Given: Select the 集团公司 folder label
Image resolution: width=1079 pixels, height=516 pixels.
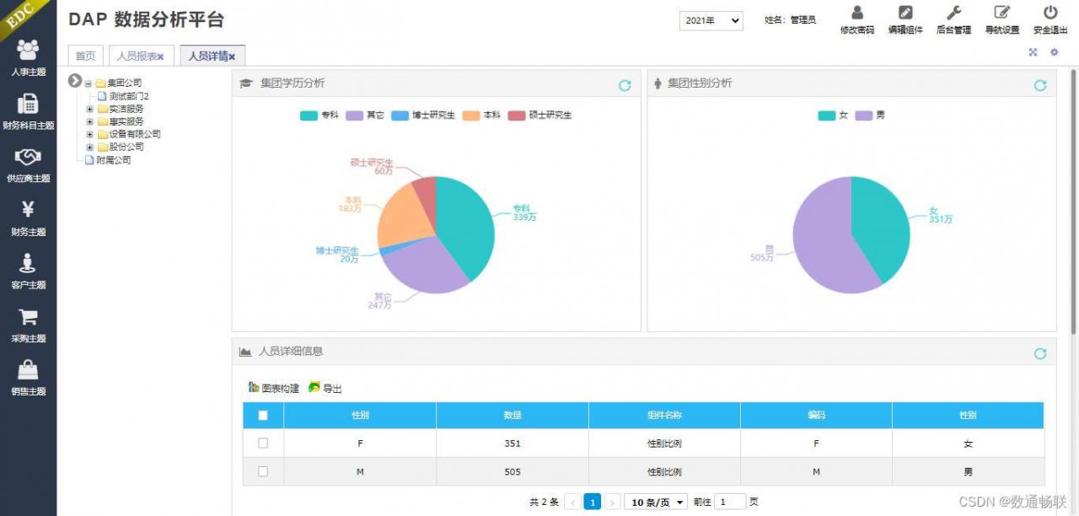Looking at the screenshot, I should [x=125, y=83].
